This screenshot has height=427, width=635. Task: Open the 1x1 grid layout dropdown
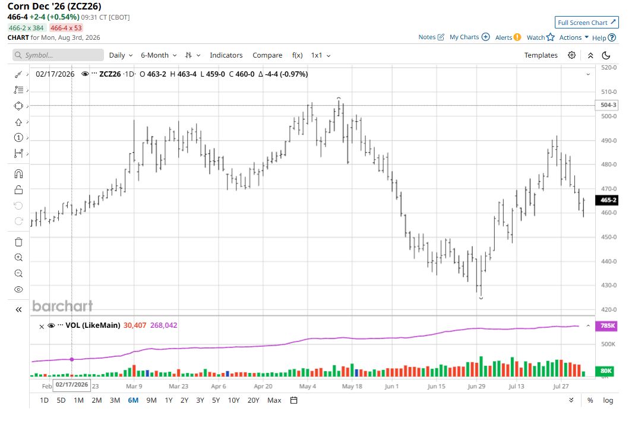321,55
